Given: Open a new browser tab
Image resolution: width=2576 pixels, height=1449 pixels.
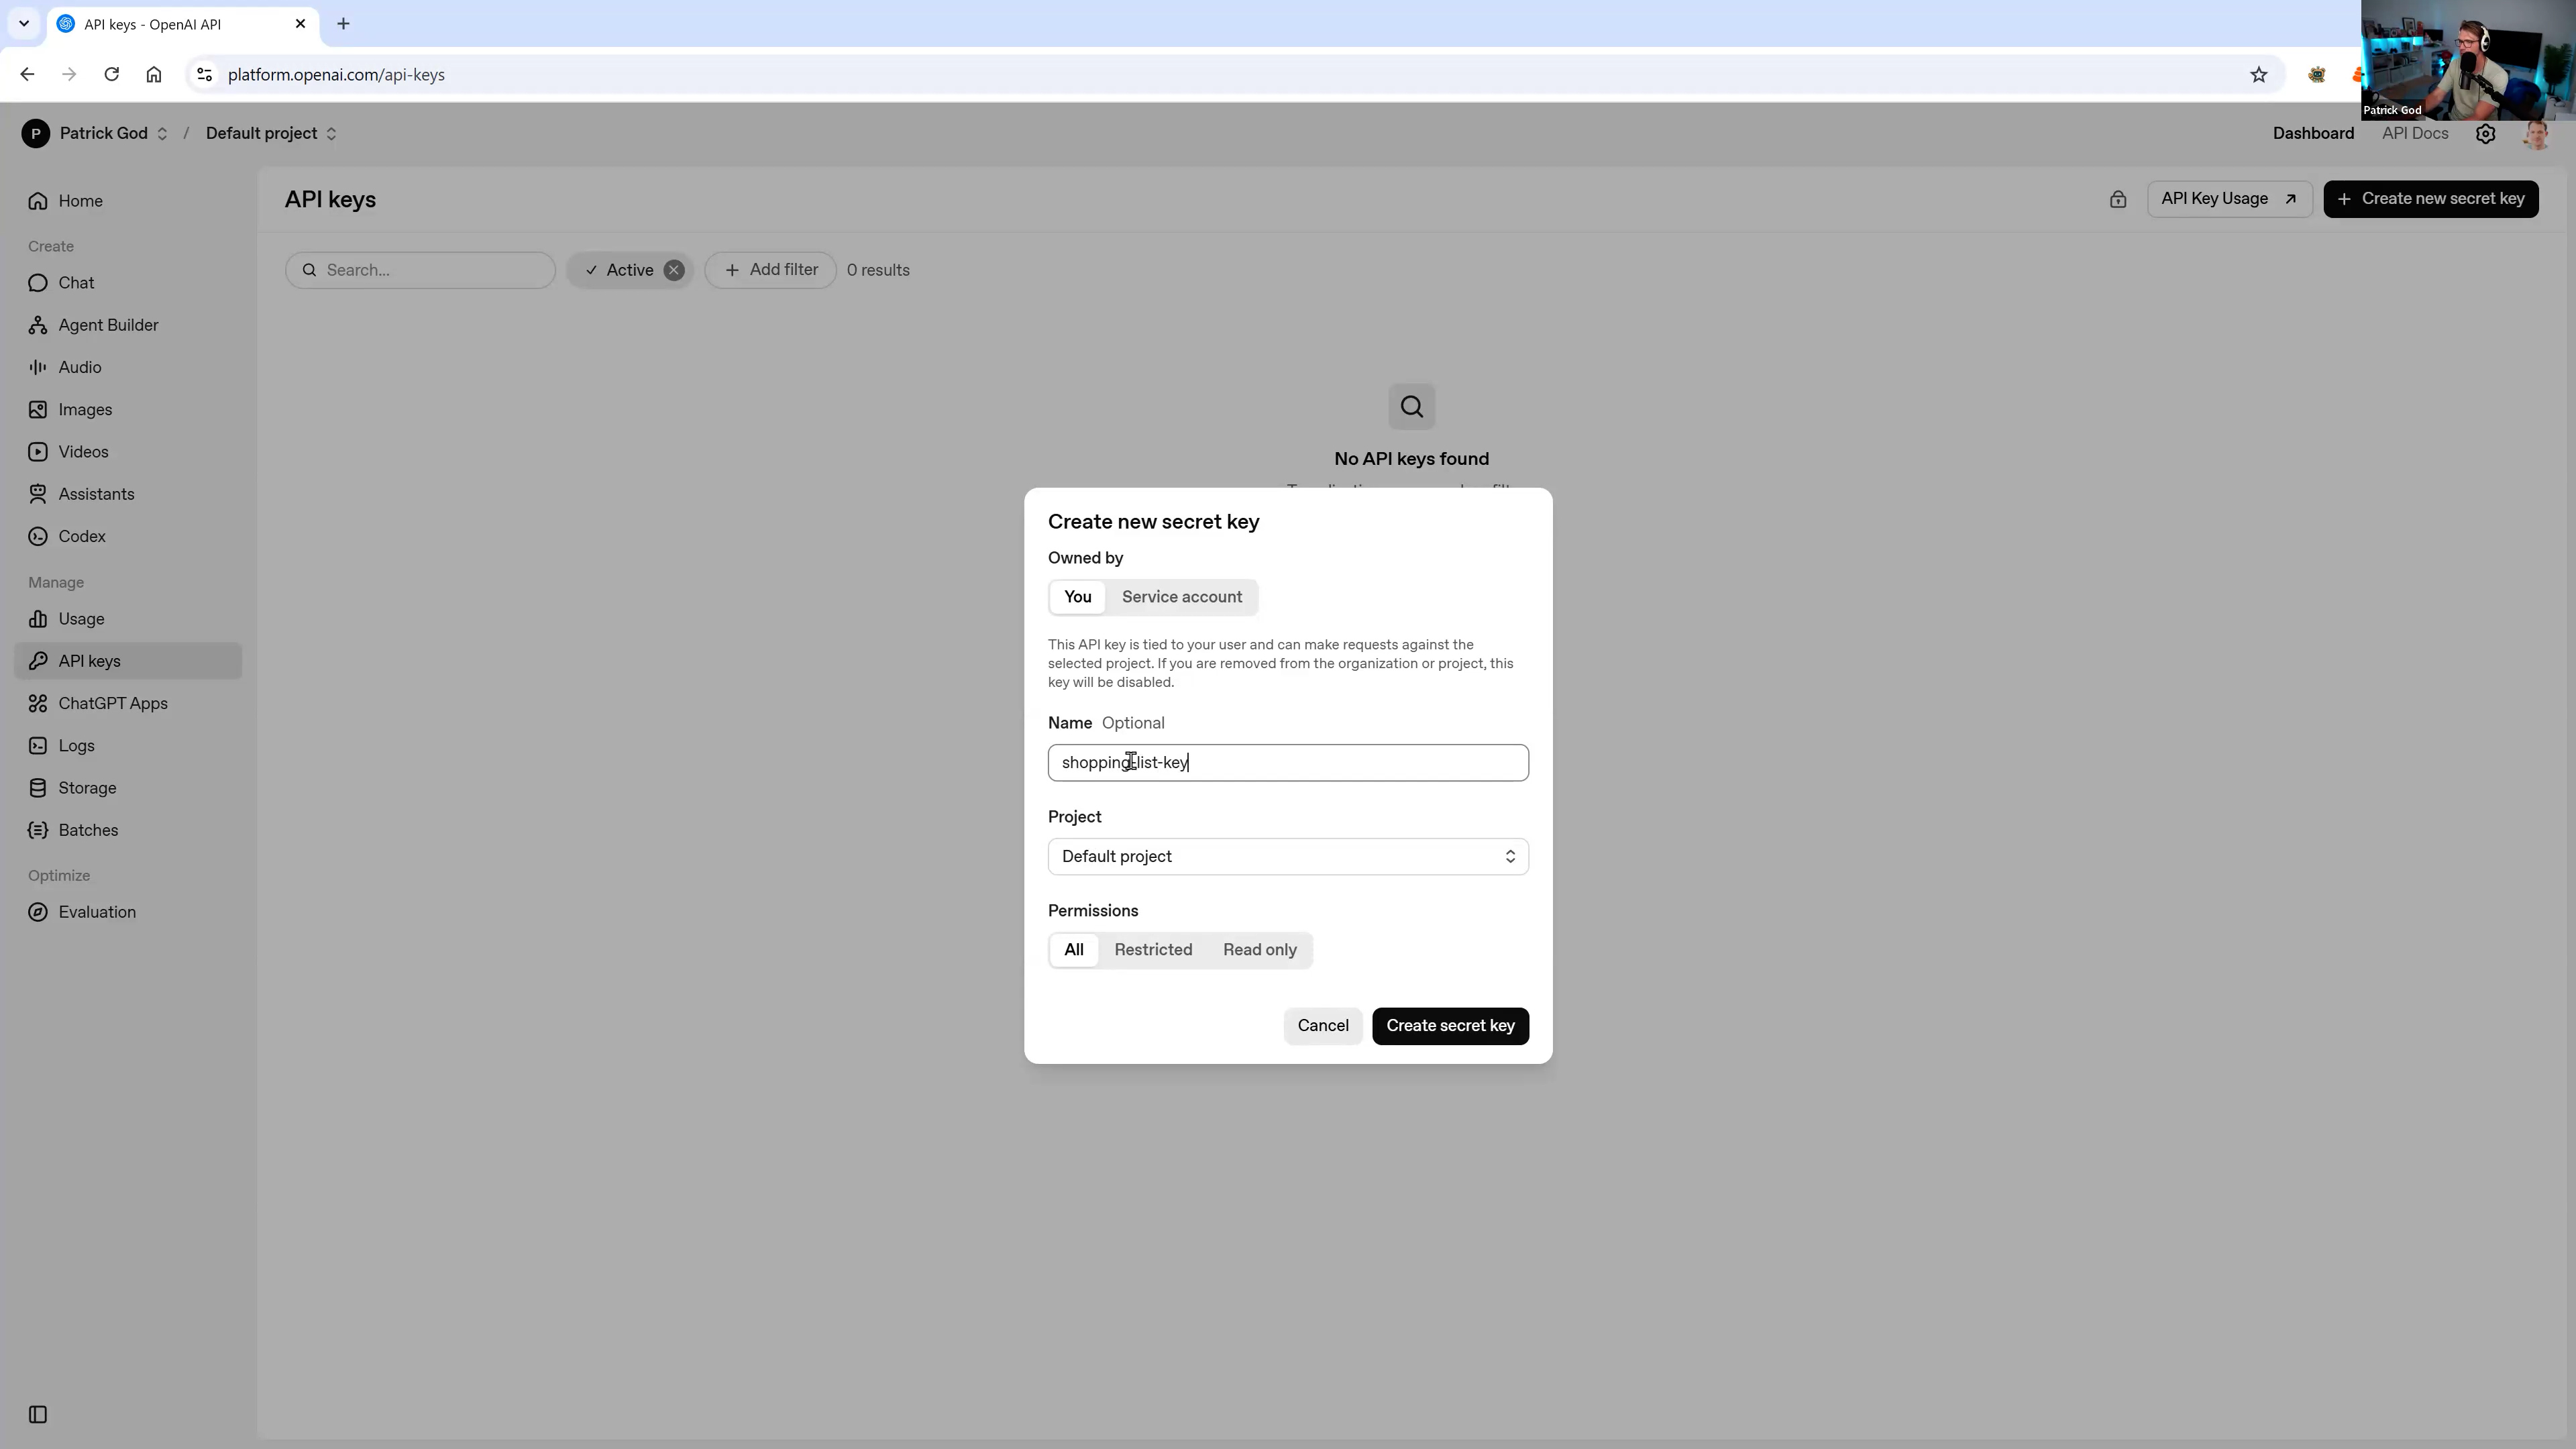Looking at the screenshot, I should coord(343,24).
